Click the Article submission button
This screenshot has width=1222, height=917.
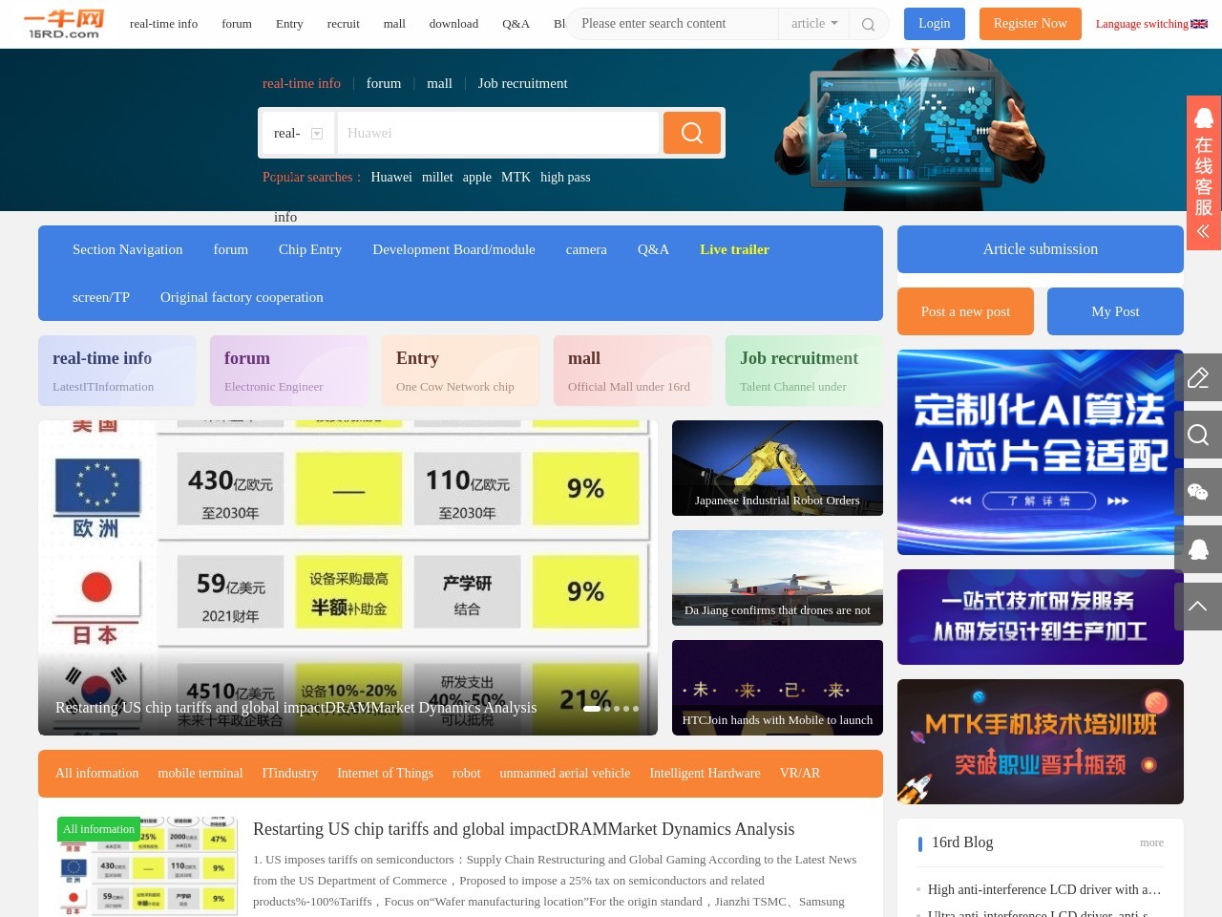pyautogui.click(x=1041, y=249)
